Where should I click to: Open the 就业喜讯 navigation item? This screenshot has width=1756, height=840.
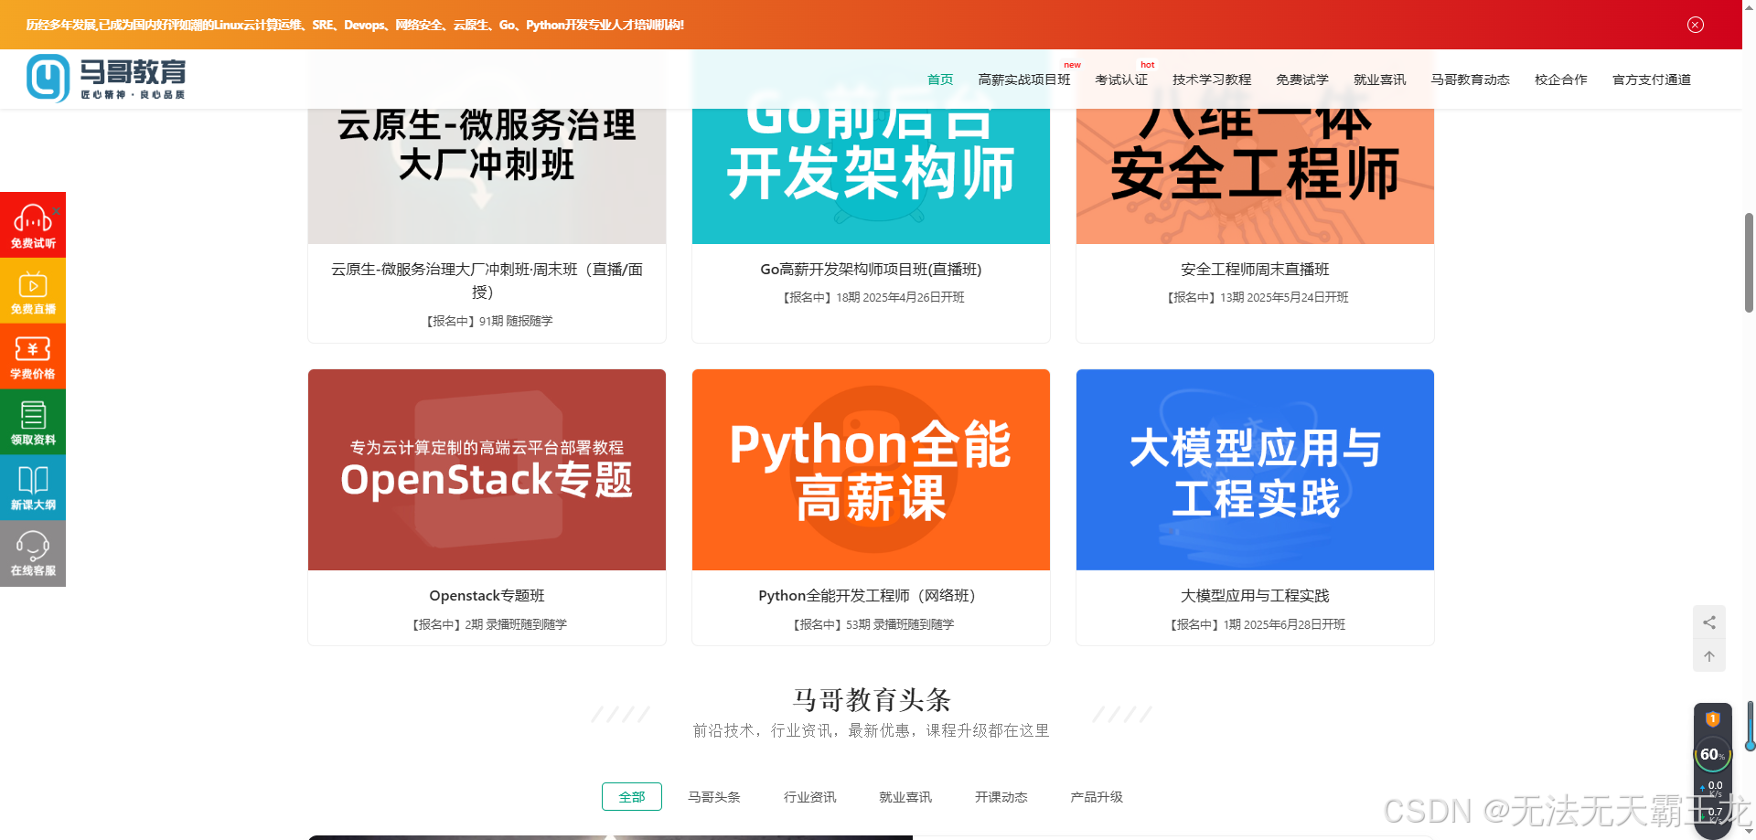pyautogui.click(x=1380, y=80)
